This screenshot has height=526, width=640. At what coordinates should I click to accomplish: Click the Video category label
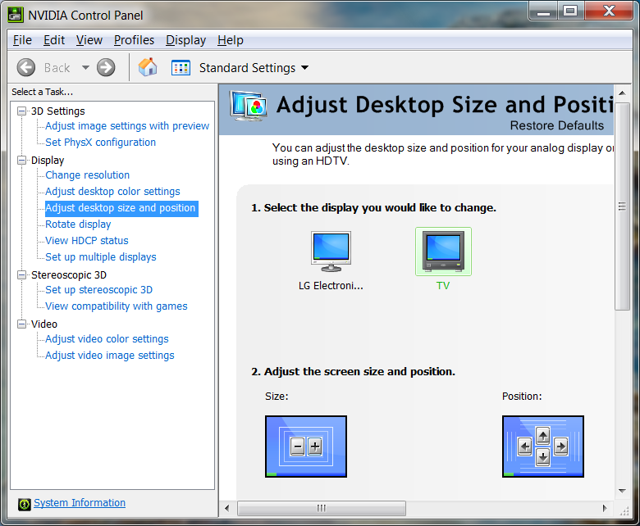pos(44,324)
